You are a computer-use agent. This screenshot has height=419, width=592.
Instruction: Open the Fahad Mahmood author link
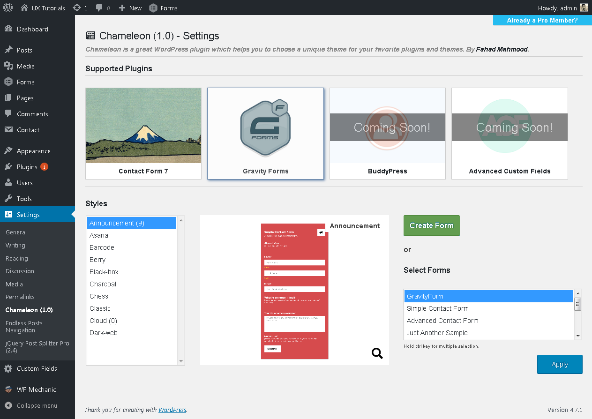point(502,49)
